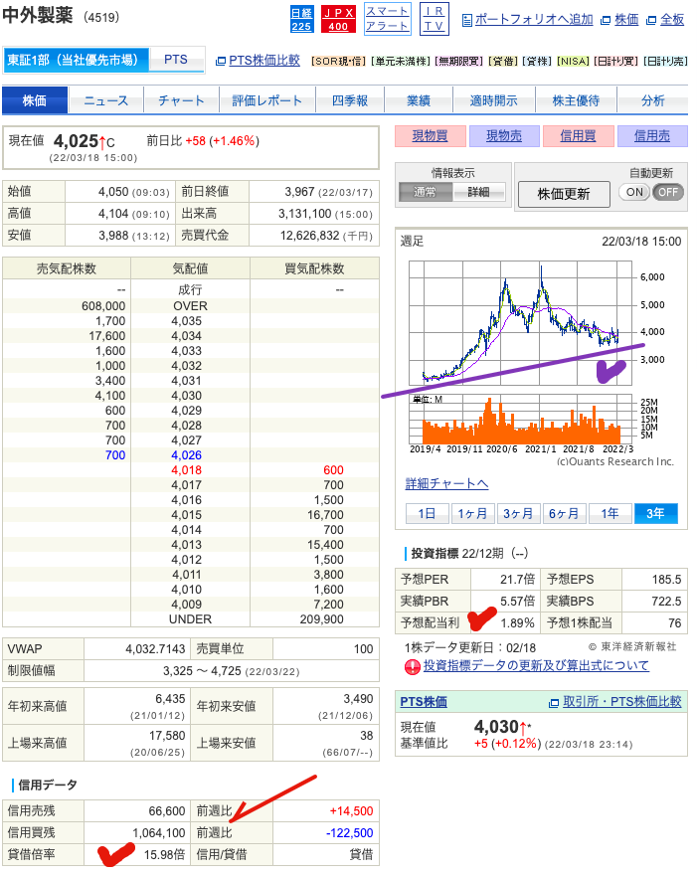This screenshot has height=876, width=697.
Task: Click the sell quote price 4,035
Action: pyautogui.click(x=187, y=321)
